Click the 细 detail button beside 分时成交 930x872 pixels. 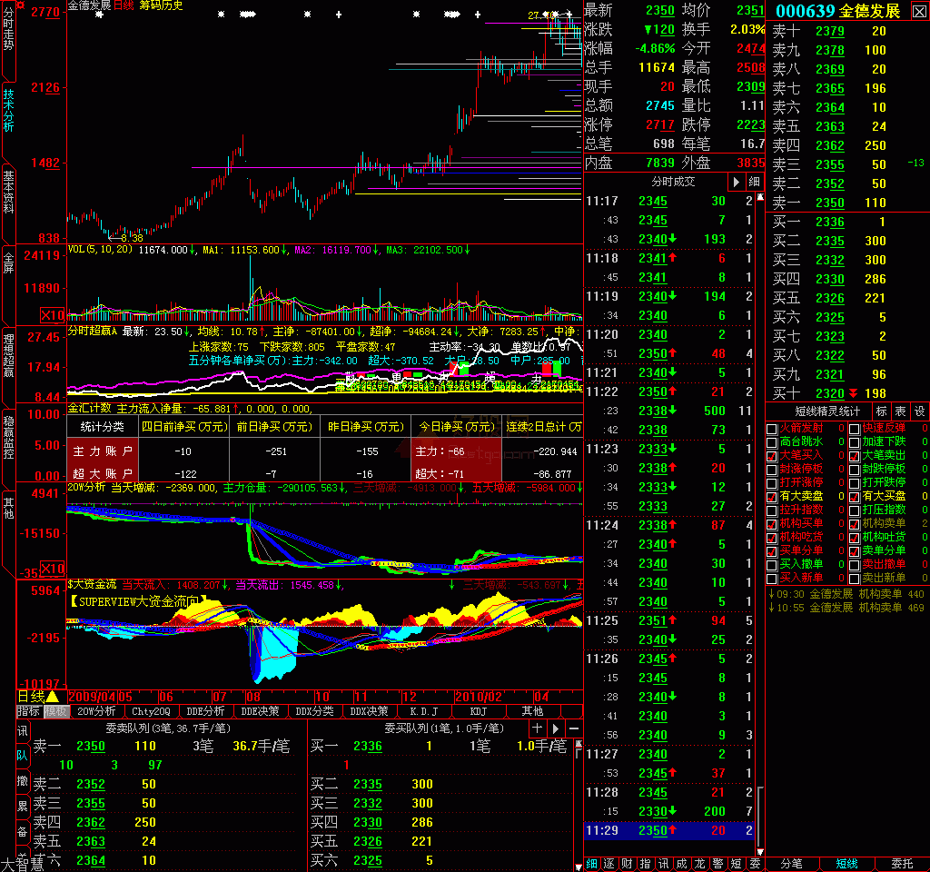coord(754,182)
